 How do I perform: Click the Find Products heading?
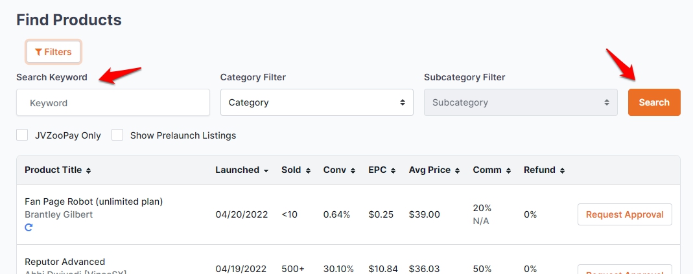tap(69, 20)
